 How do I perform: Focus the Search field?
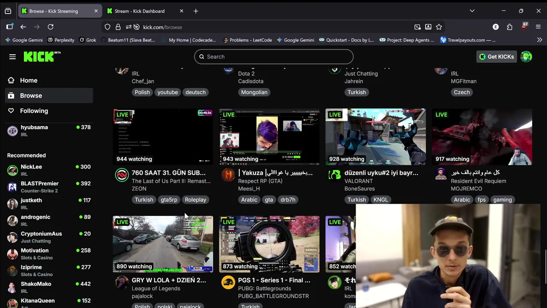[274, 56]
